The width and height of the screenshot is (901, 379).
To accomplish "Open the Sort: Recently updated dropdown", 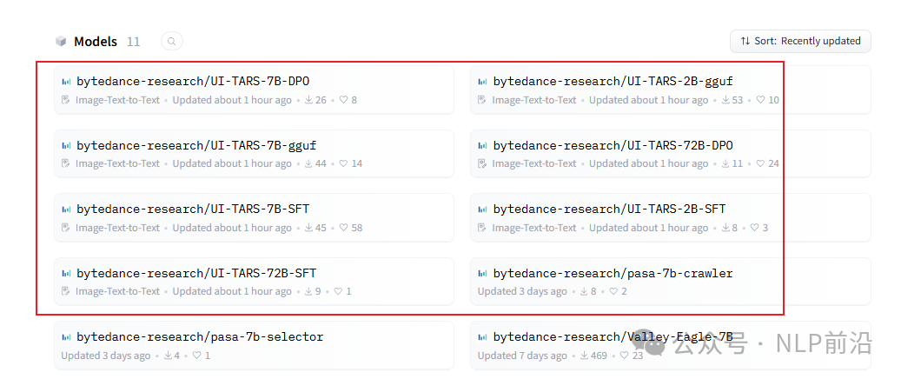I will click(x=800, y=41).
